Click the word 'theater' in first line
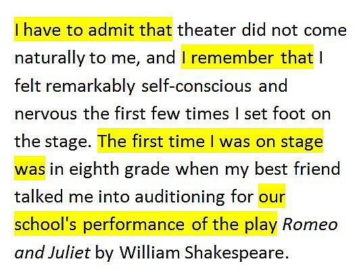359x276 pixels. point(206,30)
